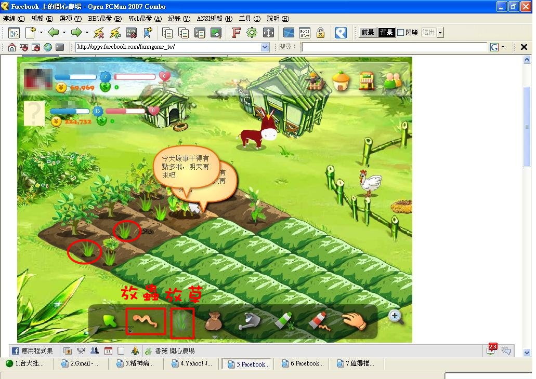Viewport: 536px width, 379px height.
Task: Click the Facebook notifications icon with badge 23
Action: pos(491,349)
